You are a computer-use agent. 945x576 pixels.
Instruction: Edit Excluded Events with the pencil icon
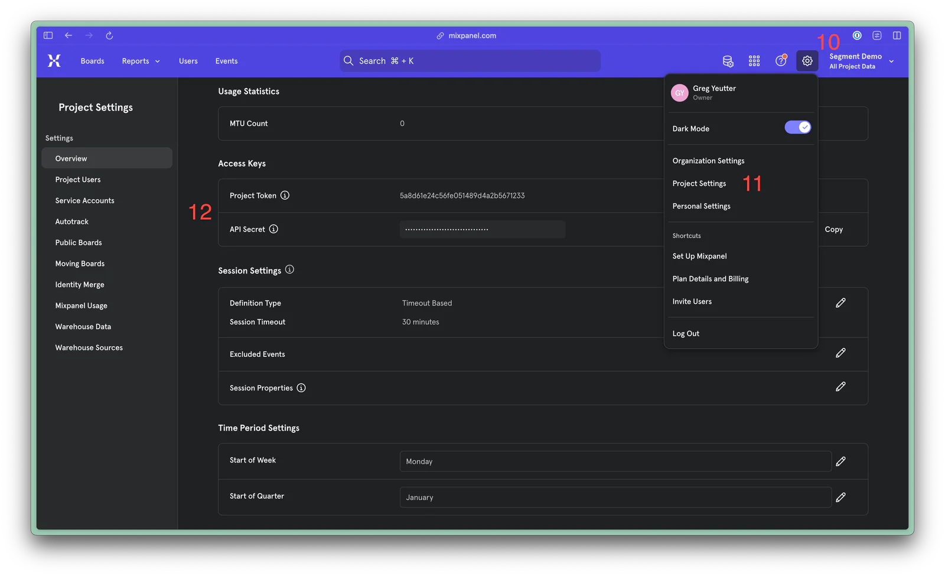(840, 353)
